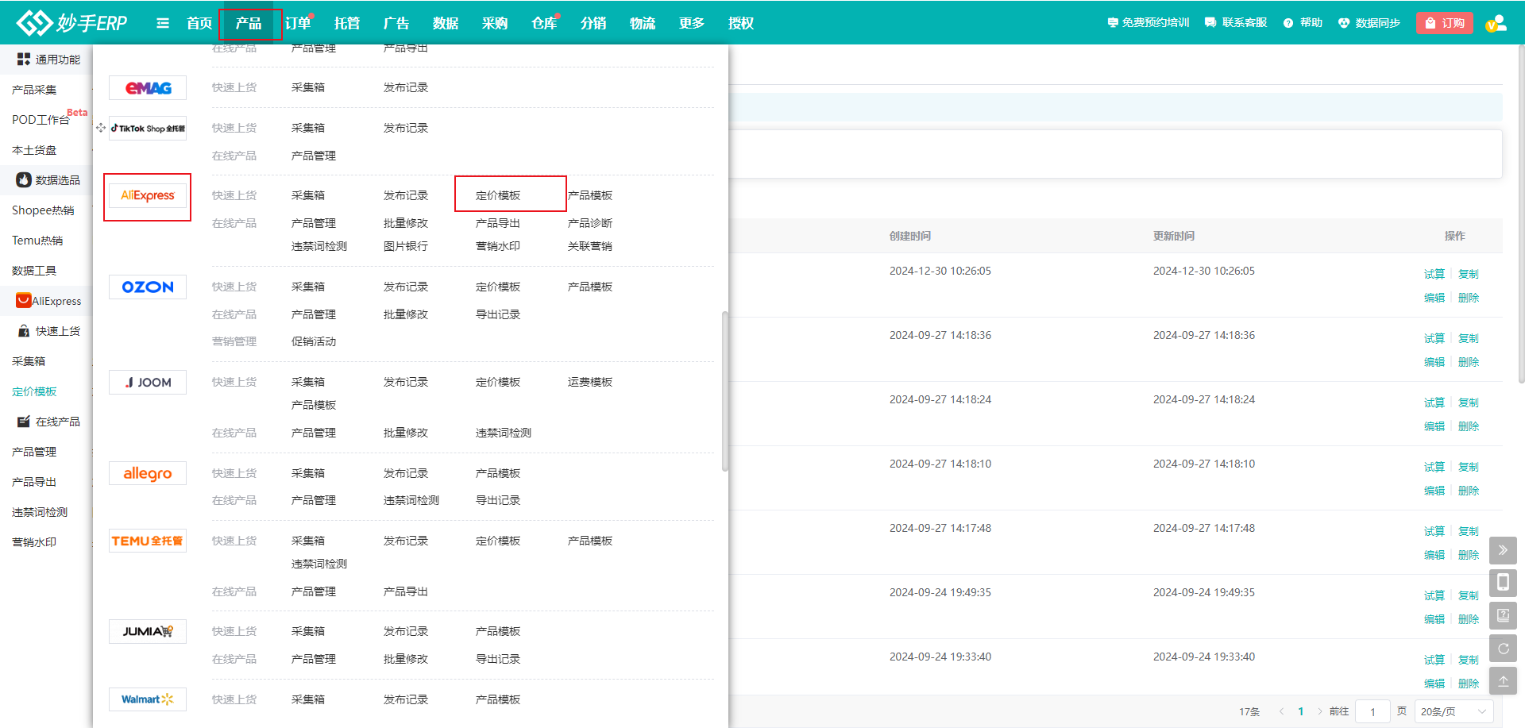The width and height of the screenshot is (1525, 728).
Task: Open the user account avatar icon
Action: (x=1496, y=23)
